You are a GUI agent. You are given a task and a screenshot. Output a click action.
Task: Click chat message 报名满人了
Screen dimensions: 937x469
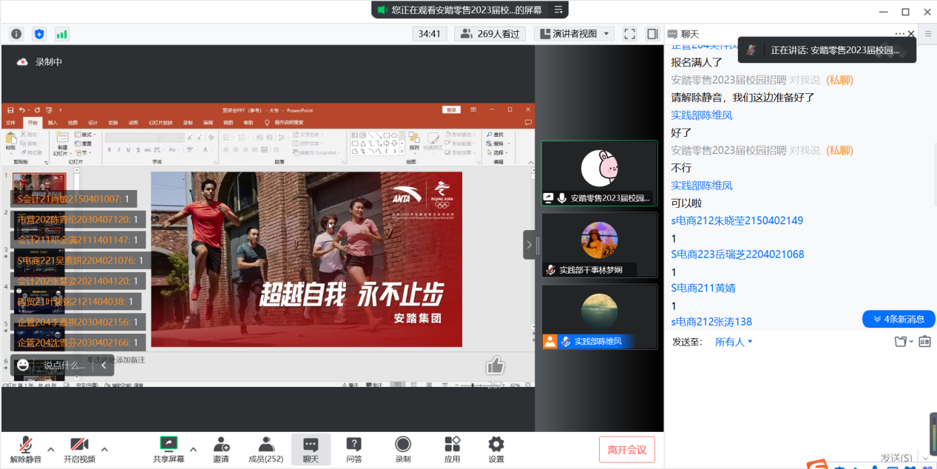click(x=697, y=62)
